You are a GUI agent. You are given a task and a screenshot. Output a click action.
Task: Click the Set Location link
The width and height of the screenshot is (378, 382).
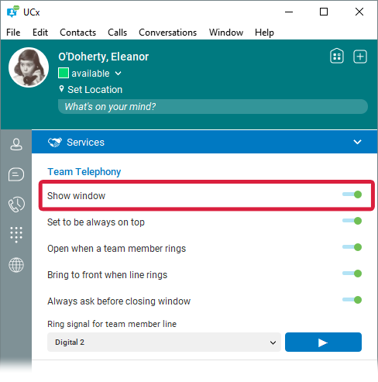click(94, 90)
